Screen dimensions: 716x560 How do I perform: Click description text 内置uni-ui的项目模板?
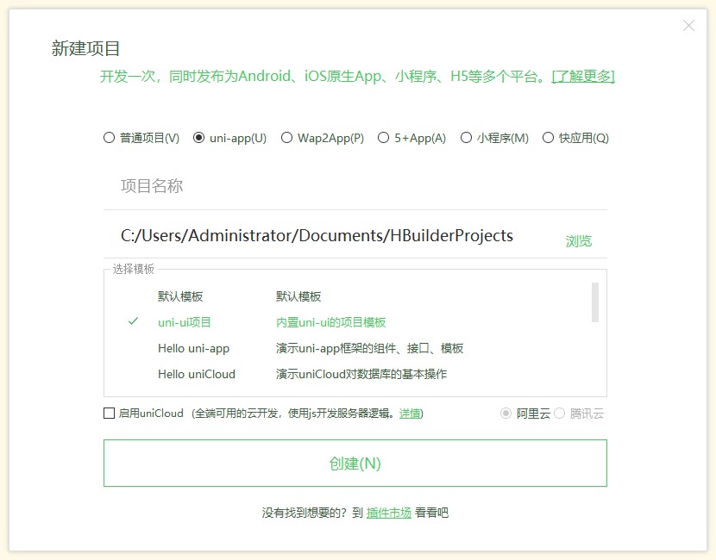click(x=330, y=322)
